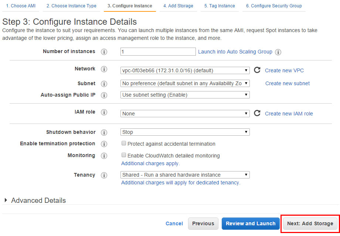Open the Tenancy dropdown
This screenshot has width=340, height=236.
coord(185,175)
